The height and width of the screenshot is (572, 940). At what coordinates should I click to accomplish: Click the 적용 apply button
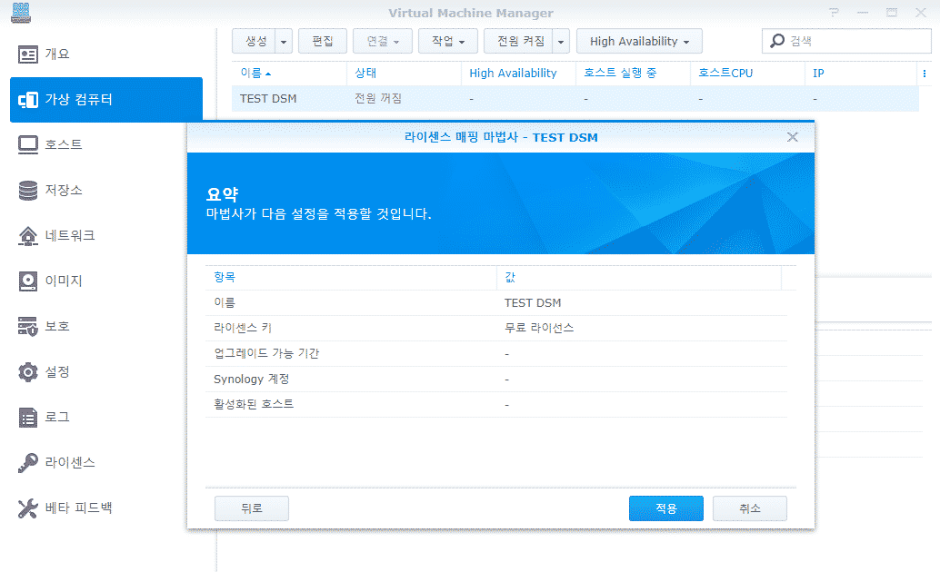pos(666,508)
